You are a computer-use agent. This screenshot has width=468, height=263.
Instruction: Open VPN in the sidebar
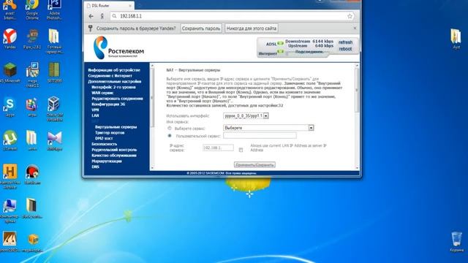95,110
